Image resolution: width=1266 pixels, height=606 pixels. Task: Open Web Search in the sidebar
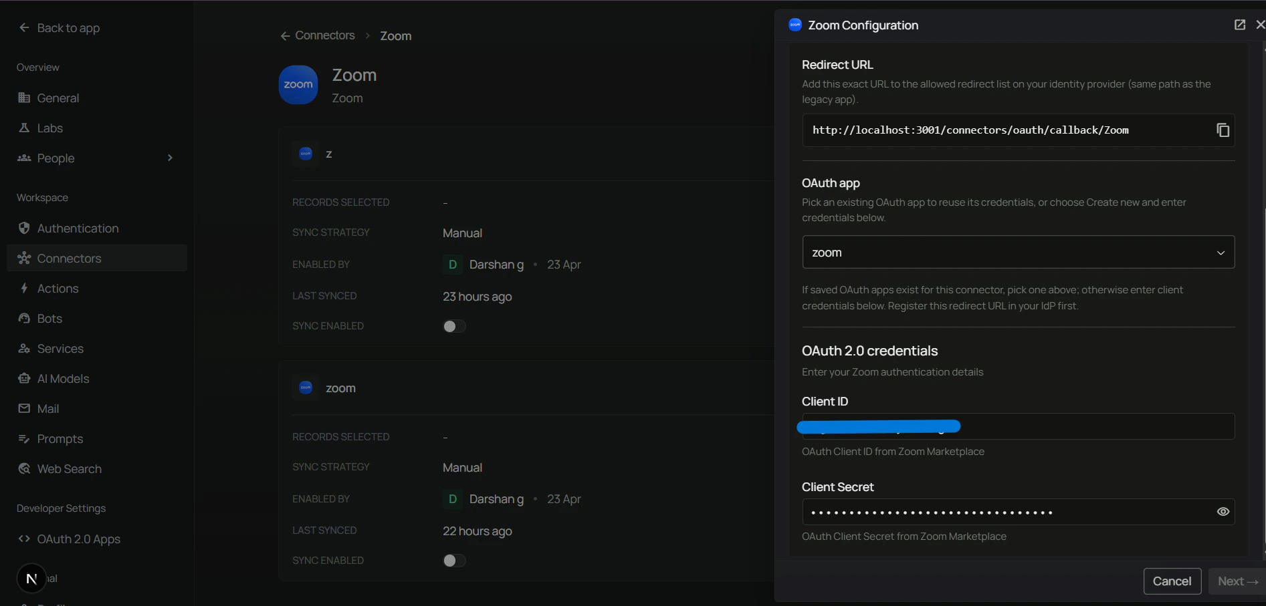pyautogui.click(x=97, y=468)
